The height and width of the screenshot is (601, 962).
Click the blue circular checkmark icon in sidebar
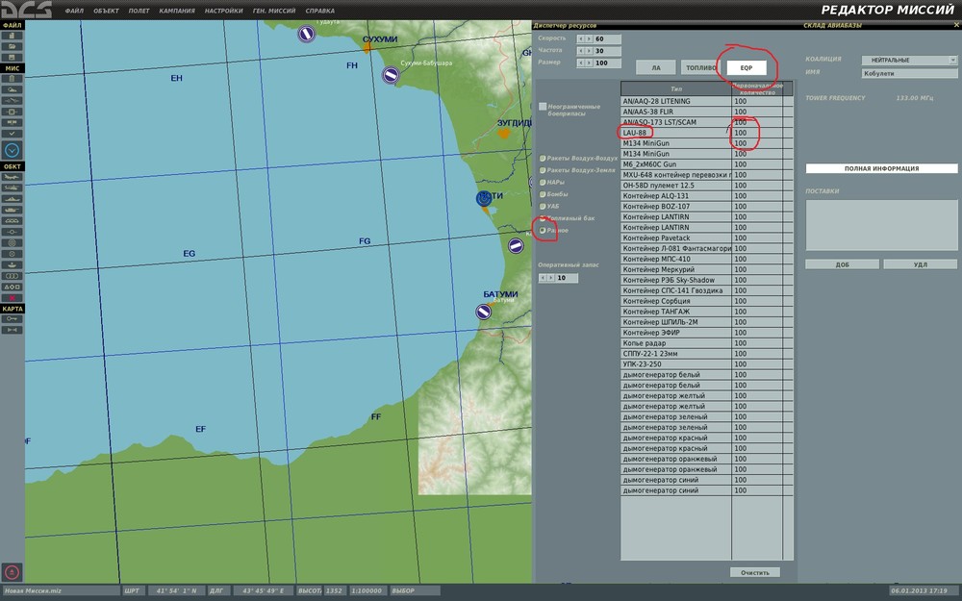point(13,150)
